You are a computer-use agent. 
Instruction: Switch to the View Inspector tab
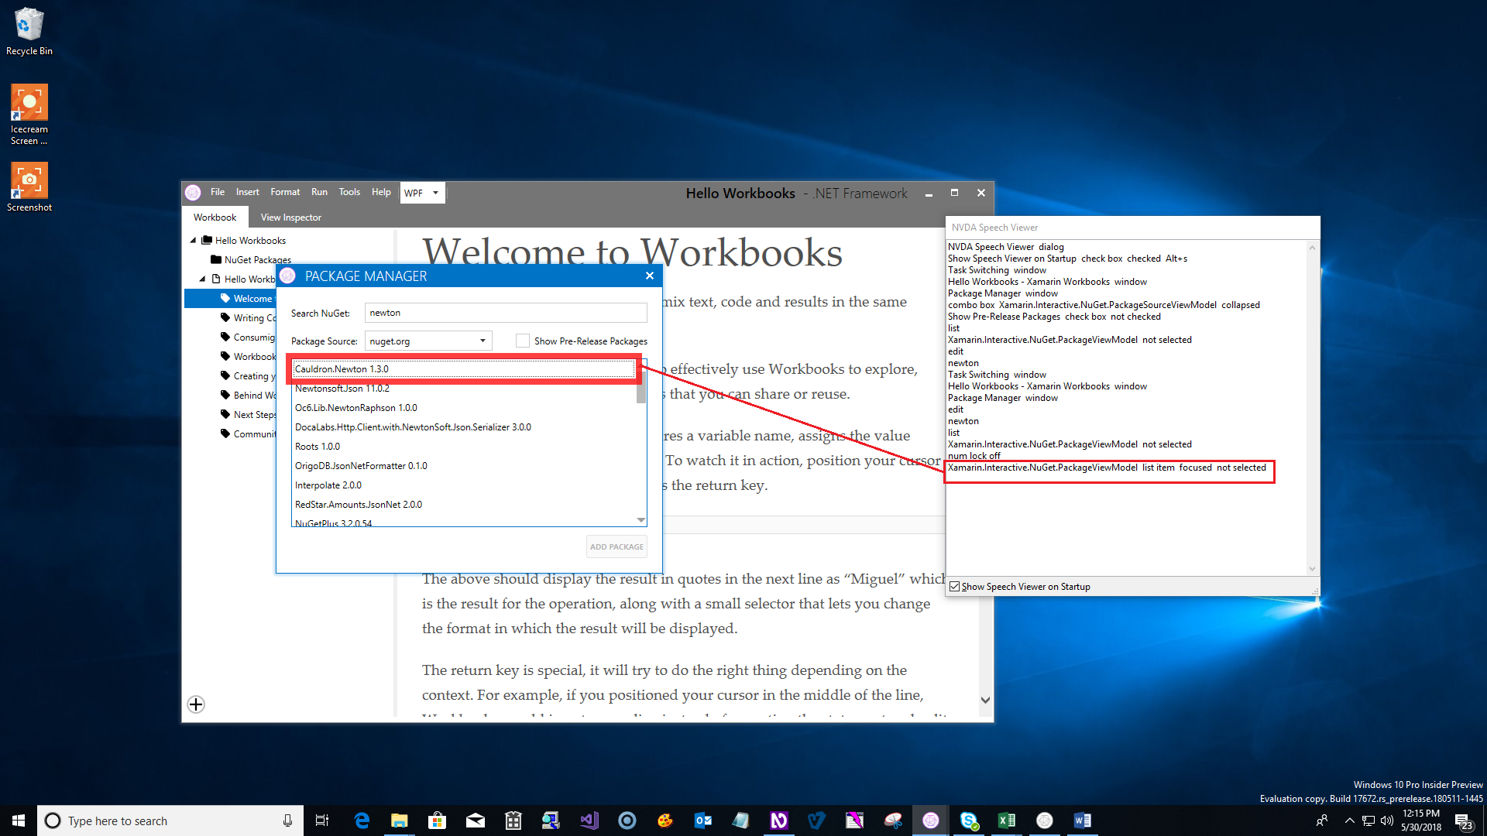tap(290, 217)
